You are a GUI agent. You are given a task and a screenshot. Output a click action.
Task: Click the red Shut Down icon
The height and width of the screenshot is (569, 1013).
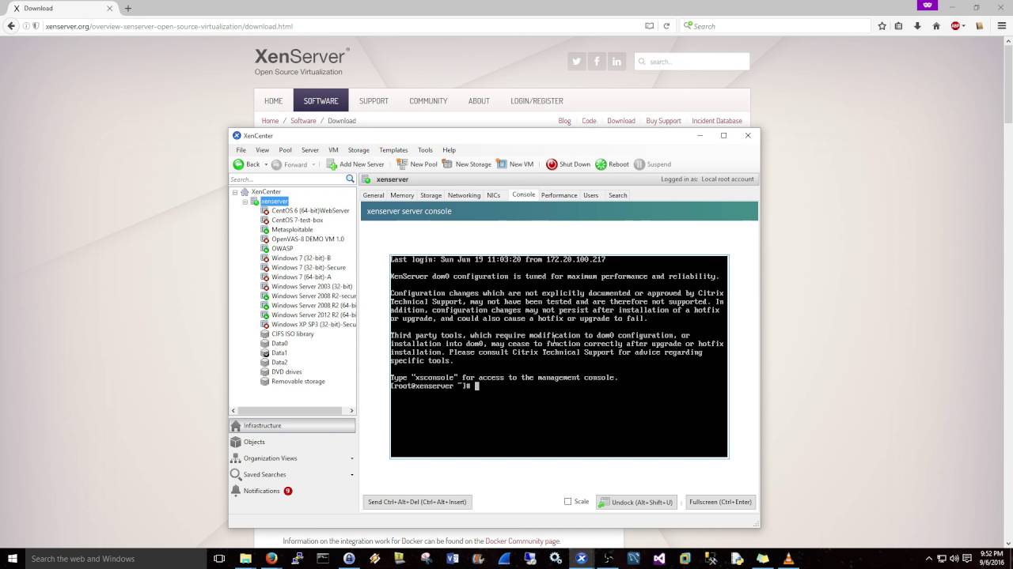pos(552,164)
